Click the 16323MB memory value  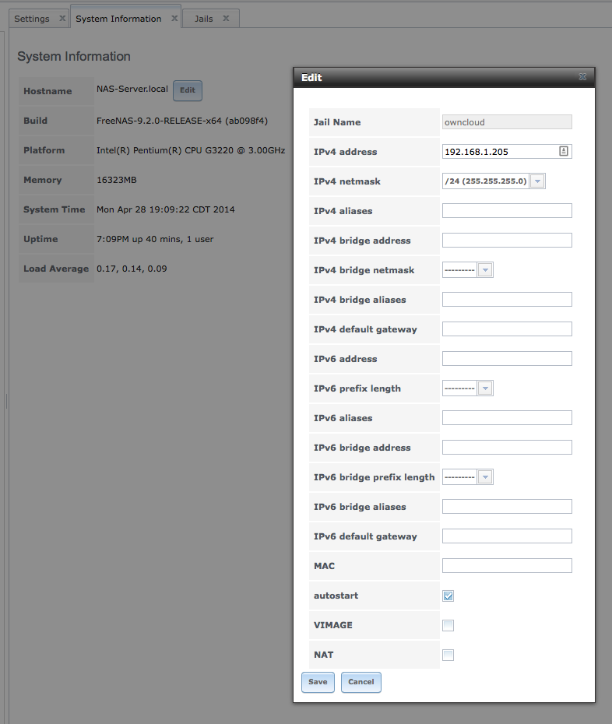click(x=116, y=180)
